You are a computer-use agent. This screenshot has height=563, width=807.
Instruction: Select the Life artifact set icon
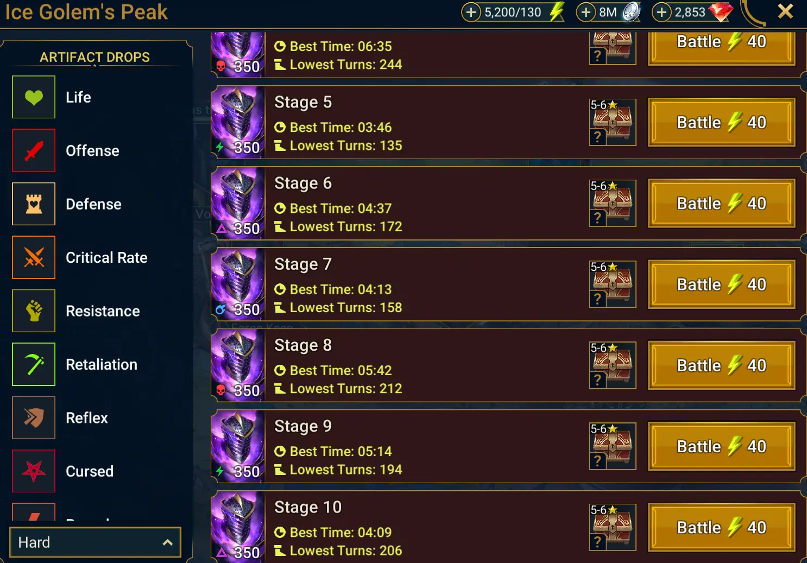click(34, 97)
